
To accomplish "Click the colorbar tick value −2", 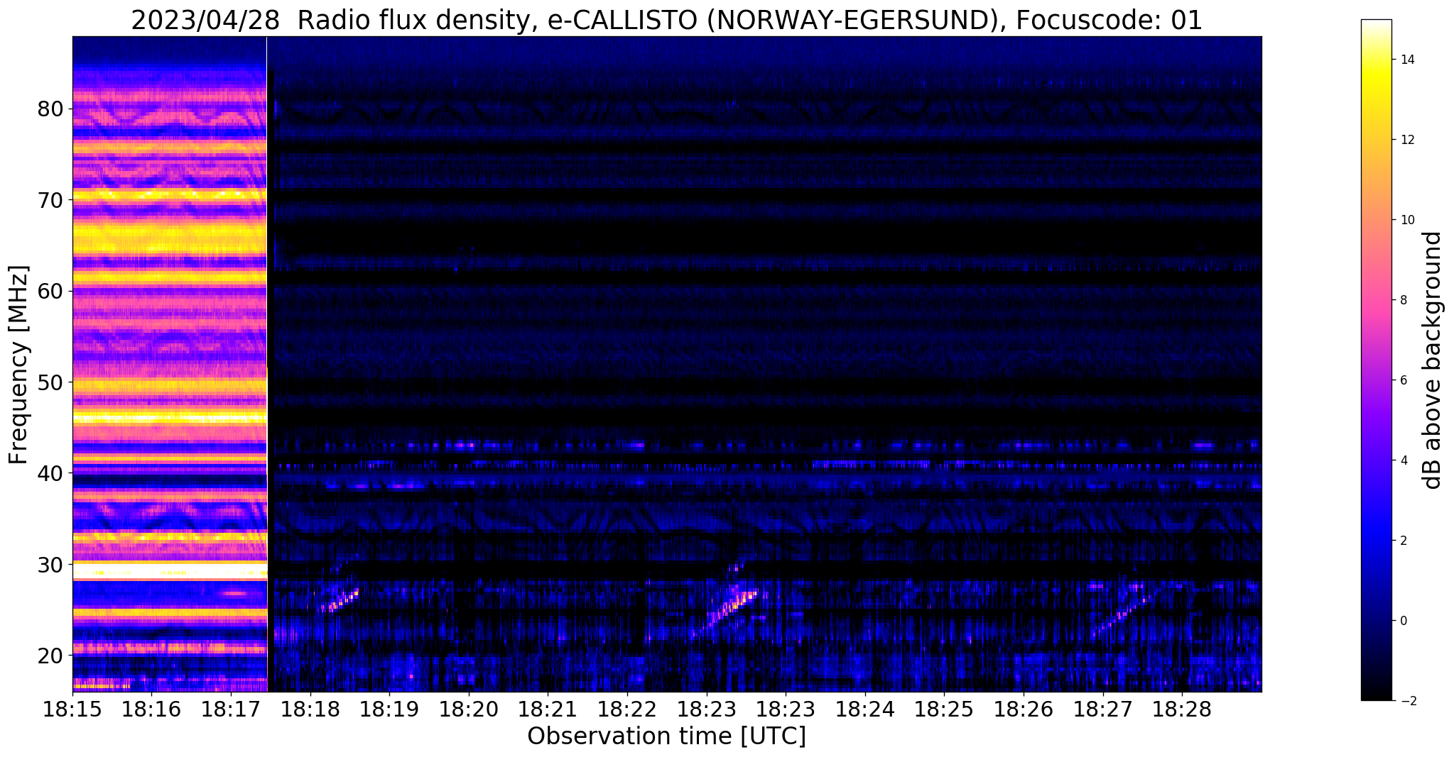I will pos(1407,701).
